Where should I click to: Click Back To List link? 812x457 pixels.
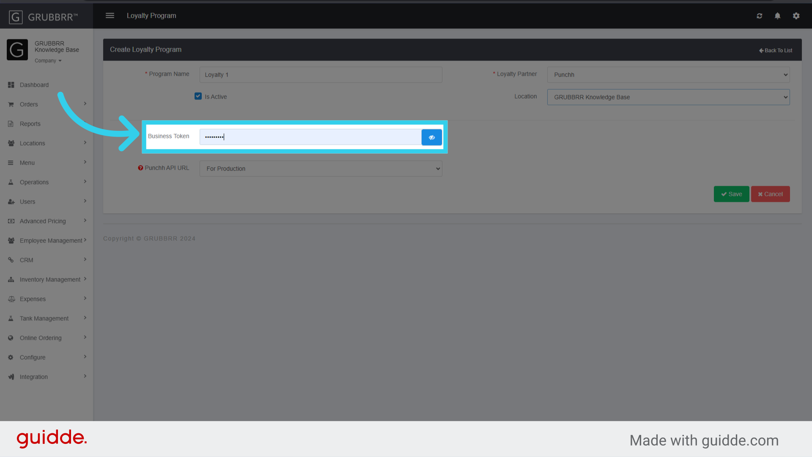776,50
